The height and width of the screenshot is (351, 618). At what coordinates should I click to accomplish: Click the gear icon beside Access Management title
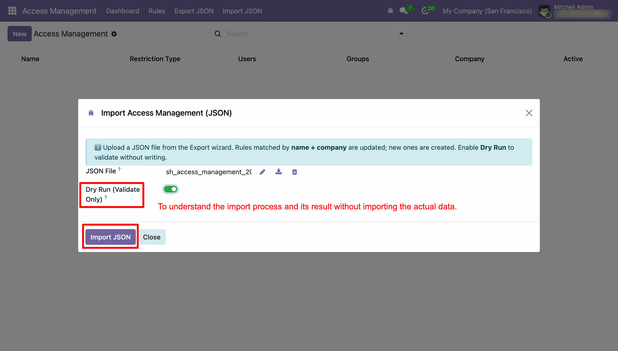point(114,34)
